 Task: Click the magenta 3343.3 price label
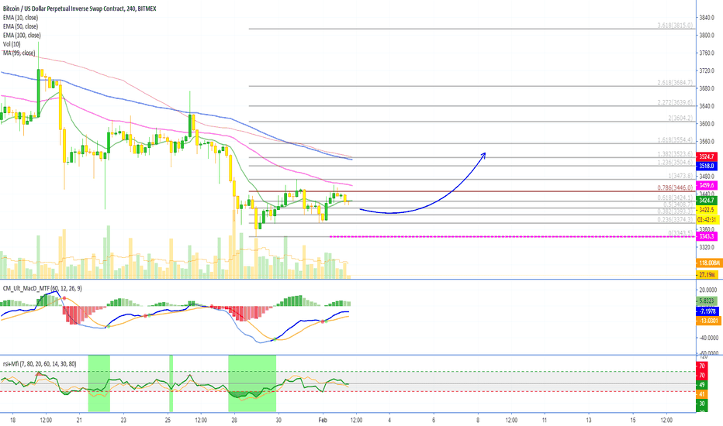tap(707, 237)
